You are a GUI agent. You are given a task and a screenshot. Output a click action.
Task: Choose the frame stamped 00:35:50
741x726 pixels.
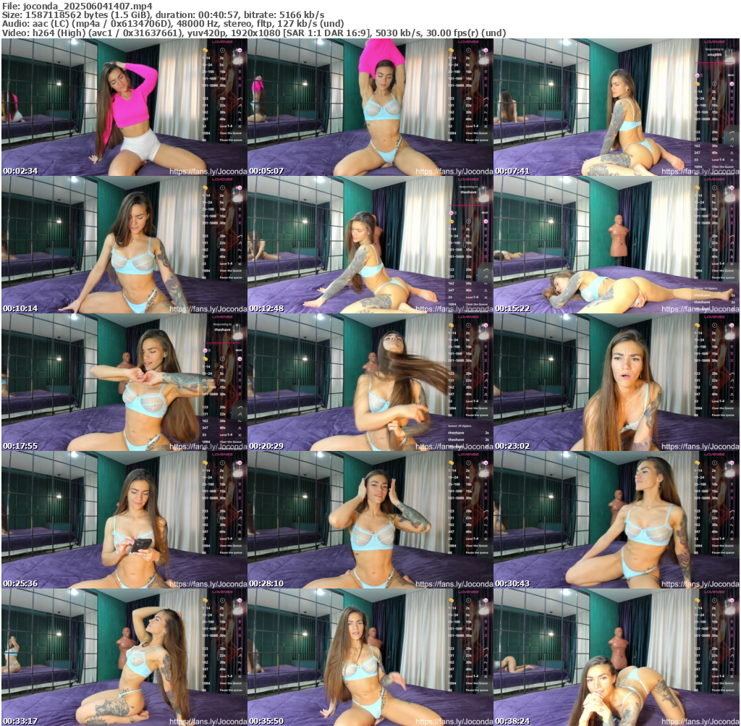click(370, 657)
